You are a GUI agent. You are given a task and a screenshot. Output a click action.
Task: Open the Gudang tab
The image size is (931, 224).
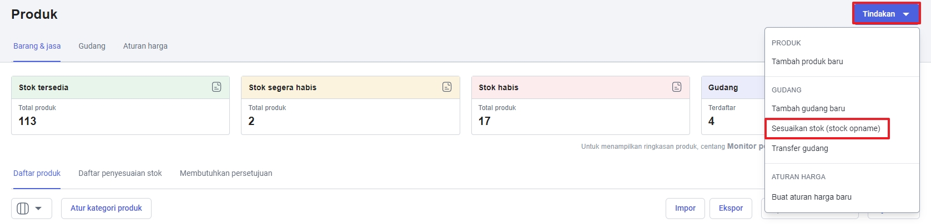point(92,46)
